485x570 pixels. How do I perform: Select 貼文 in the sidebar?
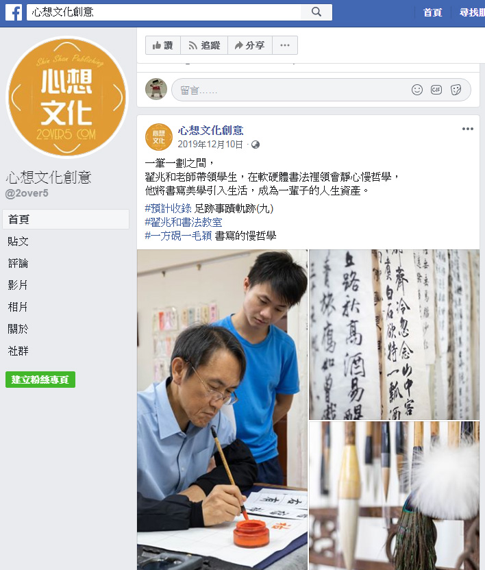[18, 241]
